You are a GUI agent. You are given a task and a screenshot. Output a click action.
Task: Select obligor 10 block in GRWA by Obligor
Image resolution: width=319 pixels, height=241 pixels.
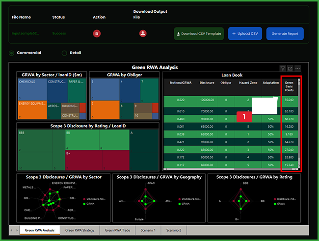[x=143, y=116]
